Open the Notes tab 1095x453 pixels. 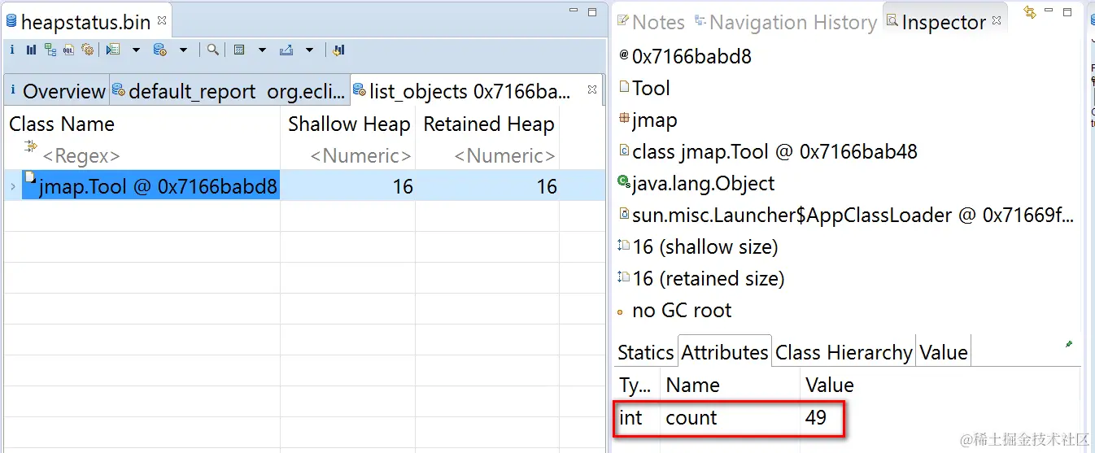(x=651, y=22)
